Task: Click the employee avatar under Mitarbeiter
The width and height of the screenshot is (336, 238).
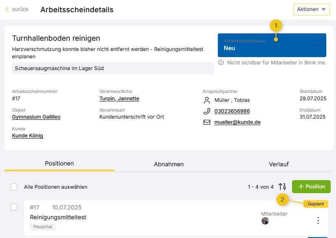Action: pyautogui.click(x=265, y=221)
